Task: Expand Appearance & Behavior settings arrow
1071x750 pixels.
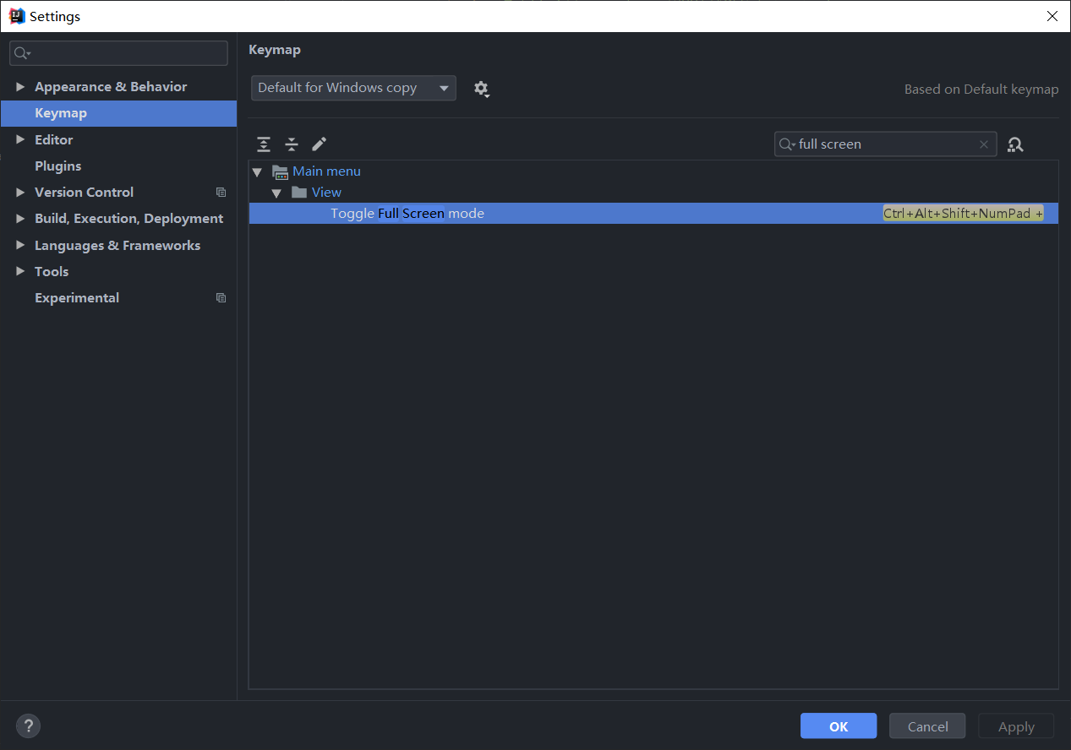Action: click(20, 87)
